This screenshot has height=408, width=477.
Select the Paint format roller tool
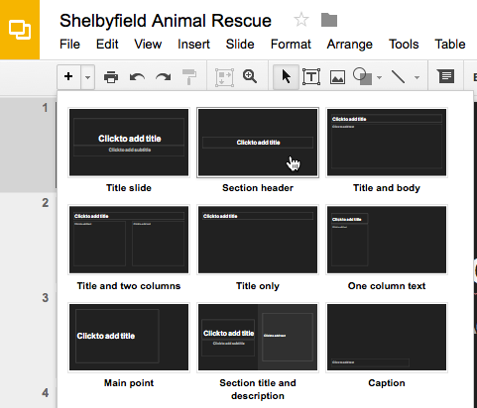[189, 77]
